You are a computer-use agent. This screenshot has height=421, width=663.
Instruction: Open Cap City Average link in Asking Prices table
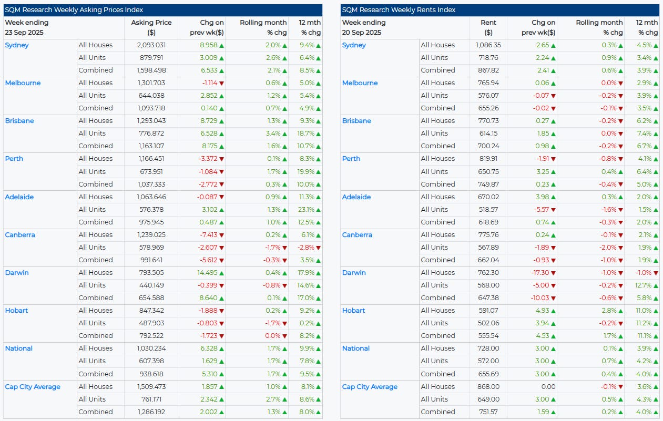(x=33, y=387)
